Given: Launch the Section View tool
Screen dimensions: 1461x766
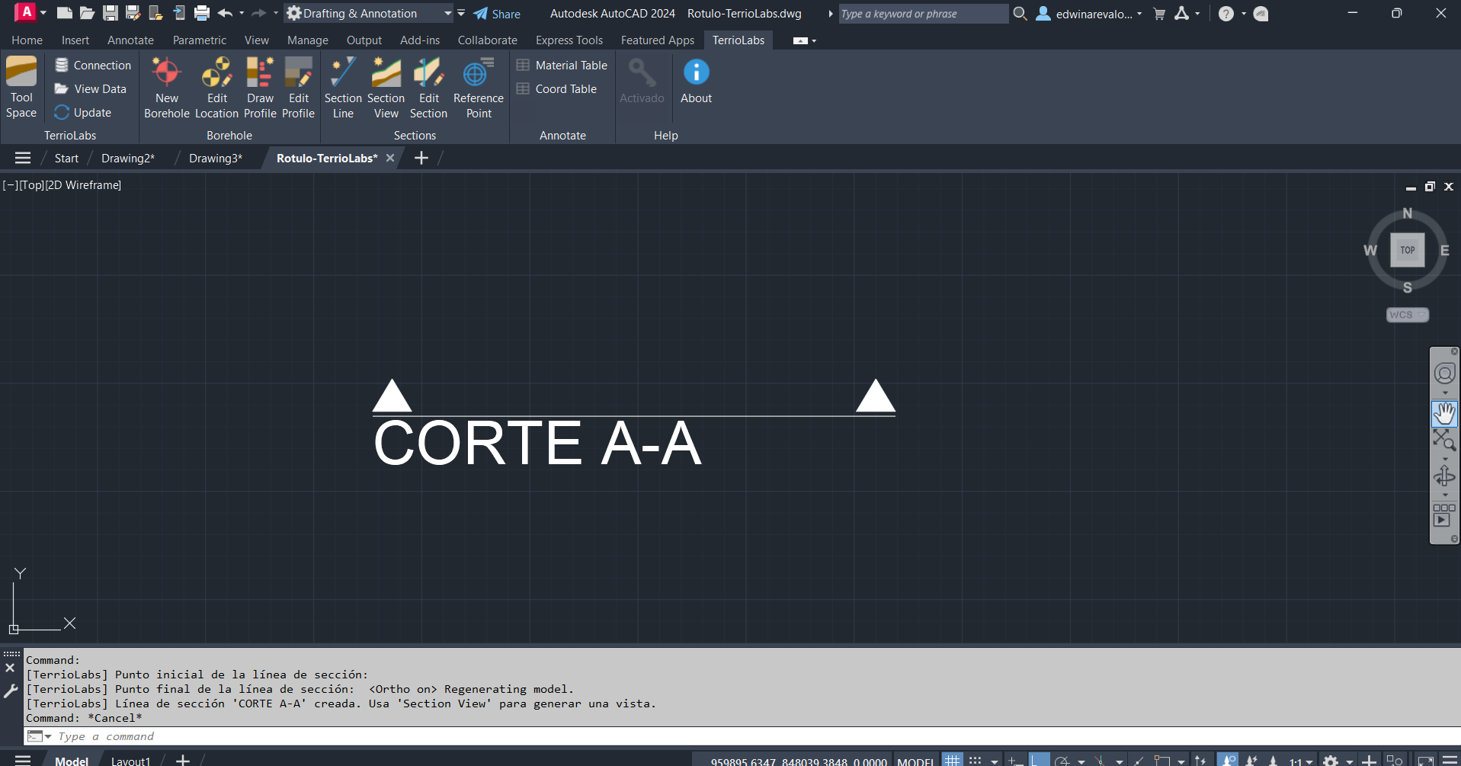Looking at the screenshot, I should [386, 88].
